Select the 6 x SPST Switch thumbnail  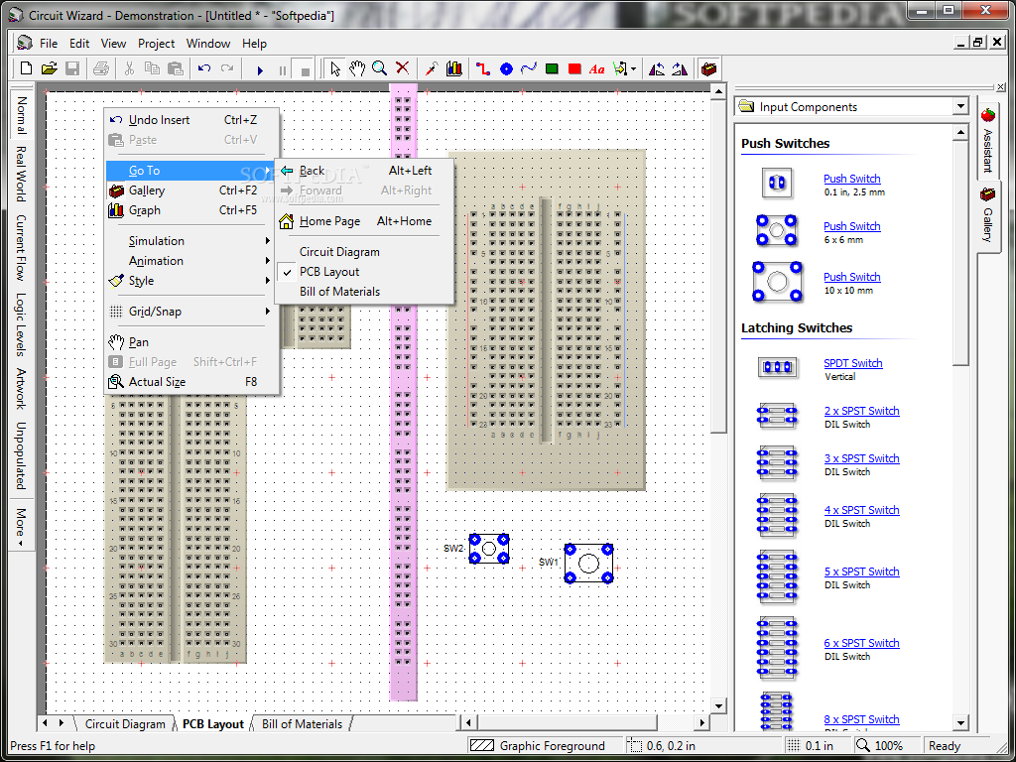777,648
